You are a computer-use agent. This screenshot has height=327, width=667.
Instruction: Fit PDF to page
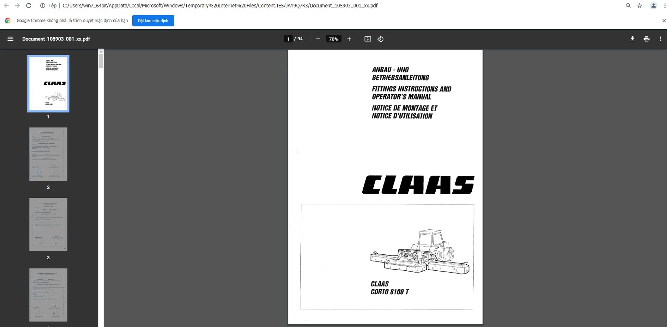pos(368,39)
